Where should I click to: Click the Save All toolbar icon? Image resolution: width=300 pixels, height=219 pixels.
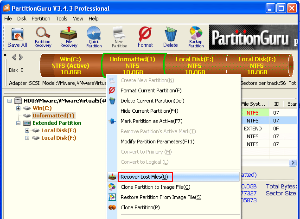(x=17, y=37)
